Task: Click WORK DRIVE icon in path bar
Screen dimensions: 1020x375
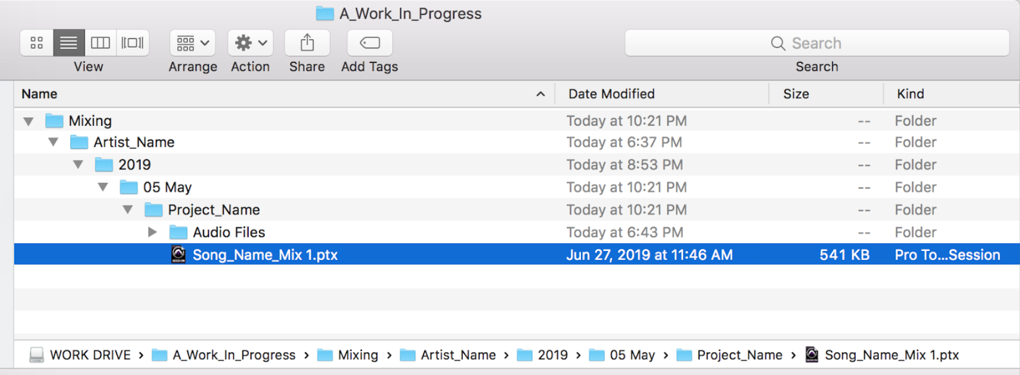Action: point(37,355)
